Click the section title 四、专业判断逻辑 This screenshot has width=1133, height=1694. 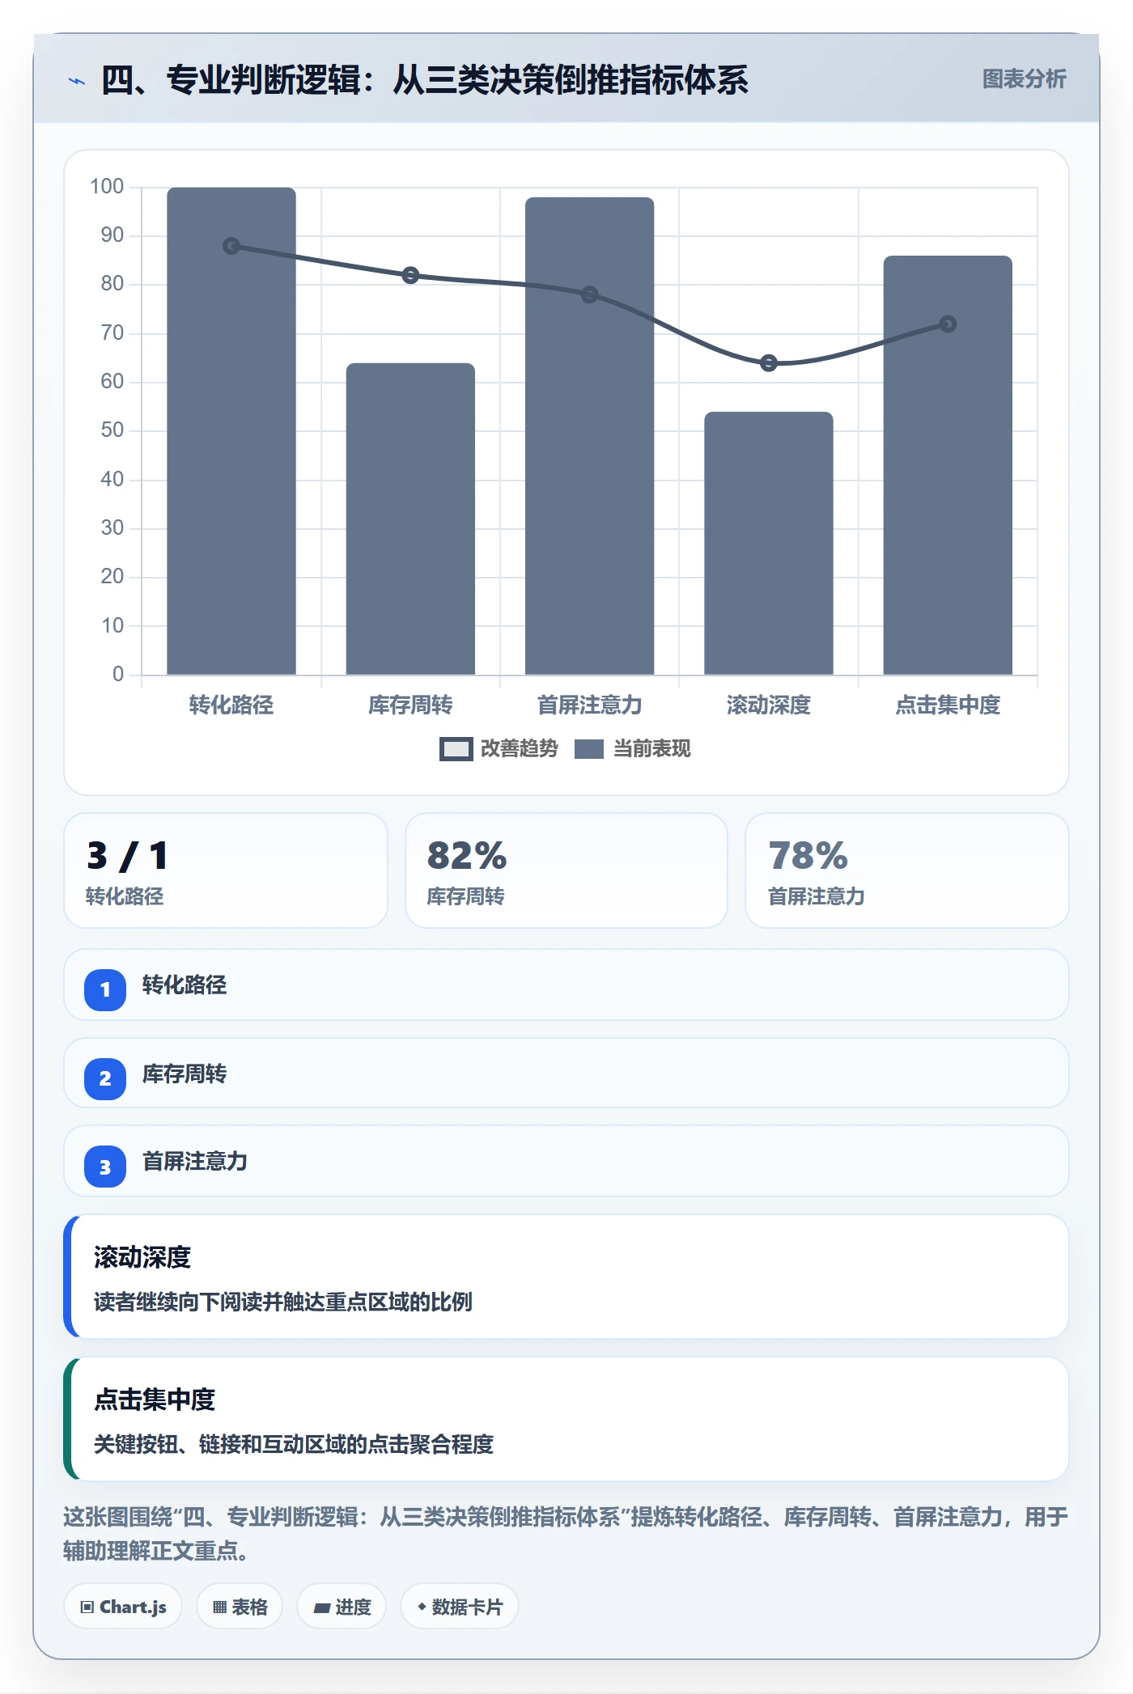(424, 80)
